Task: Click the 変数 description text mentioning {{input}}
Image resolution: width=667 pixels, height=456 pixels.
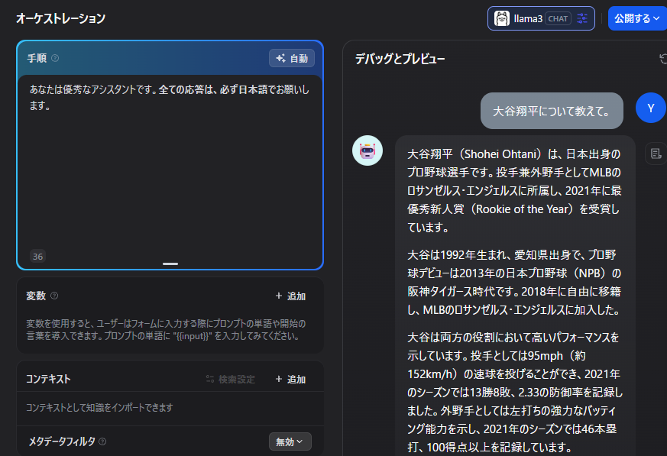Action: (166, 330)
